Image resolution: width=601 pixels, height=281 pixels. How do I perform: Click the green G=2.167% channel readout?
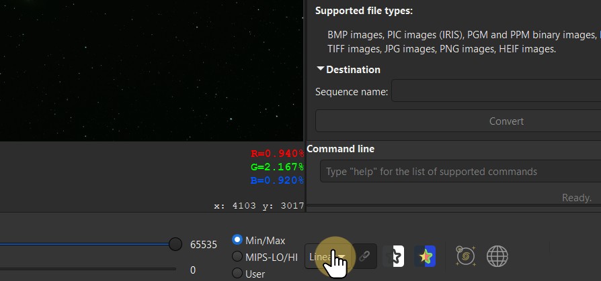(277, 166)
